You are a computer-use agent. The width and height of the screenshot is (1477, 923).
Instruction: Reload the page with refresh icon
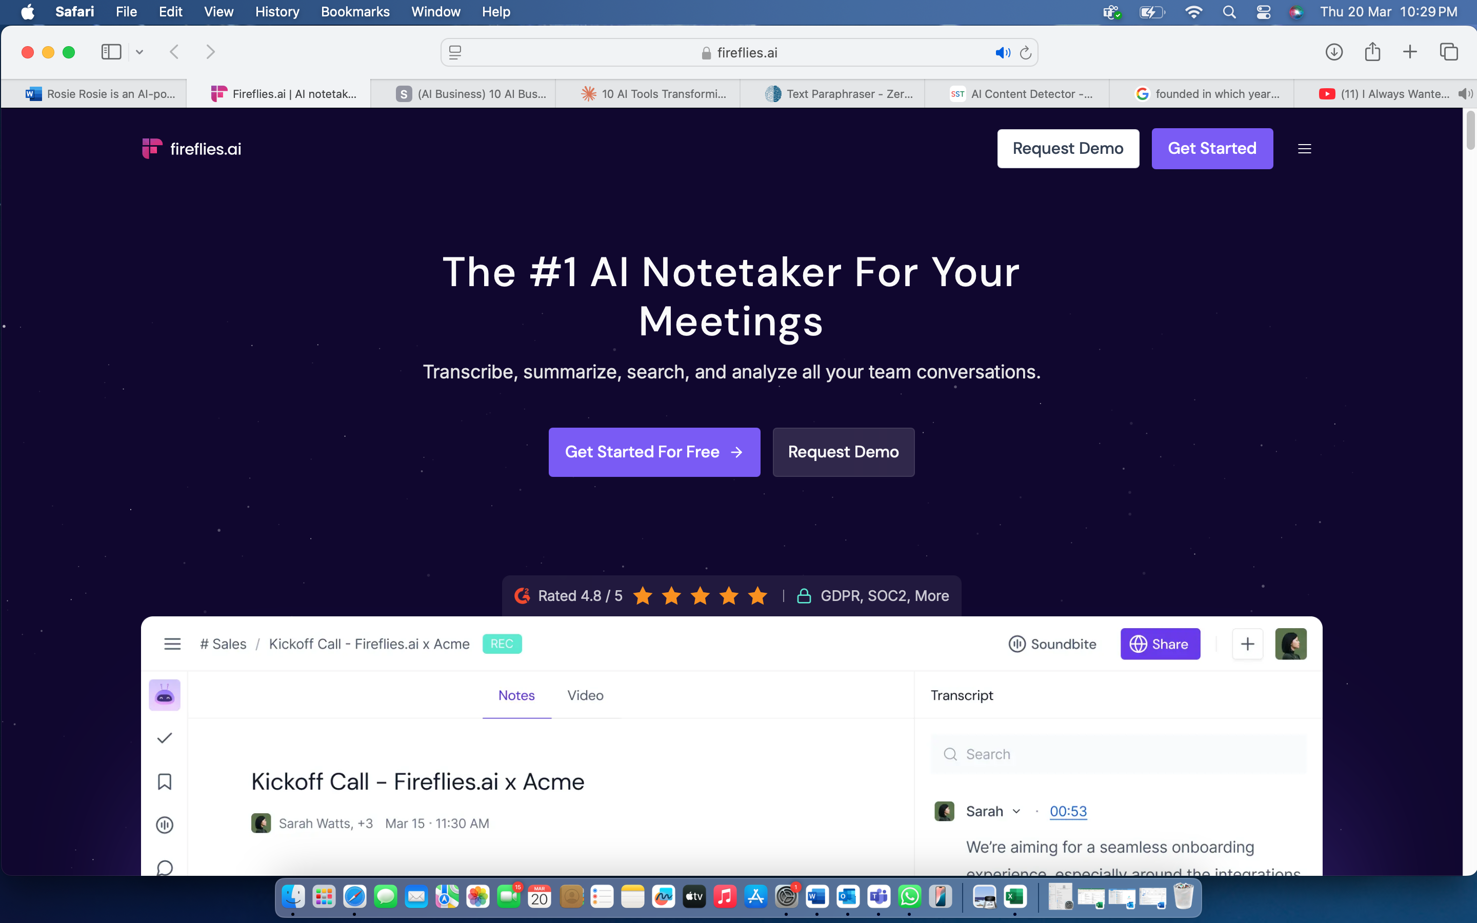(1025, 52)
